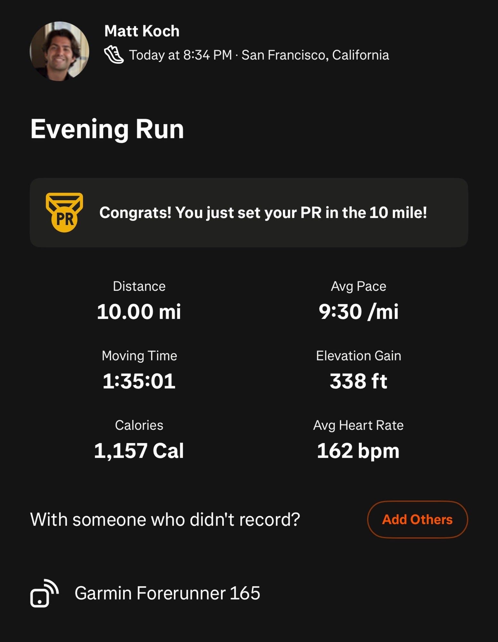Click the running shoe activity icon

tap(114, 55)
